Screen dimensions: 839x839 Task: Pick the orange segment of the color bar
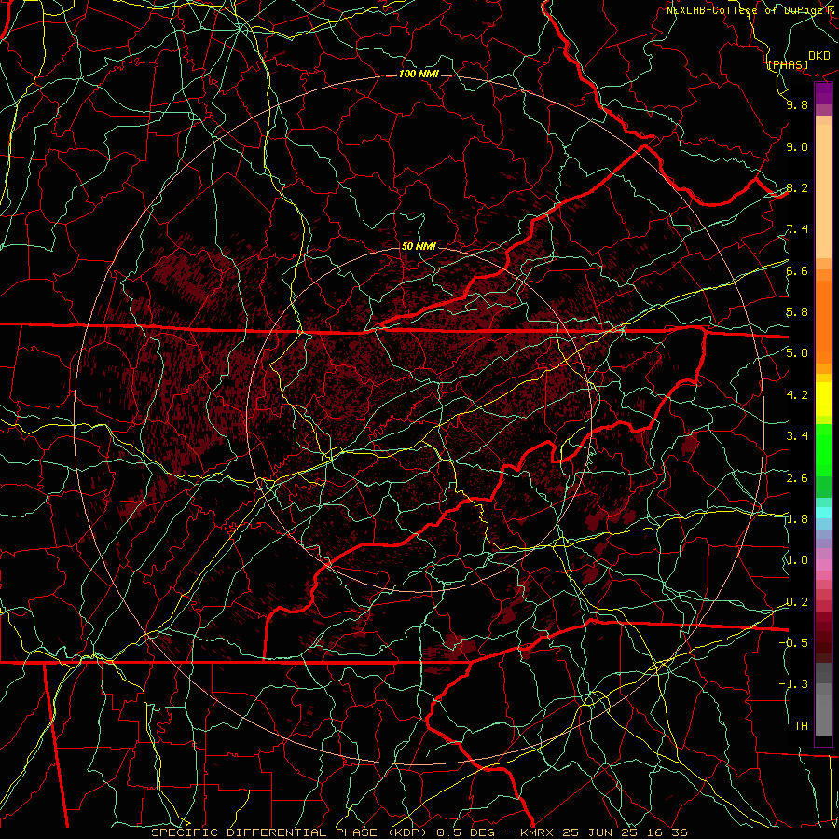(823, 321)
